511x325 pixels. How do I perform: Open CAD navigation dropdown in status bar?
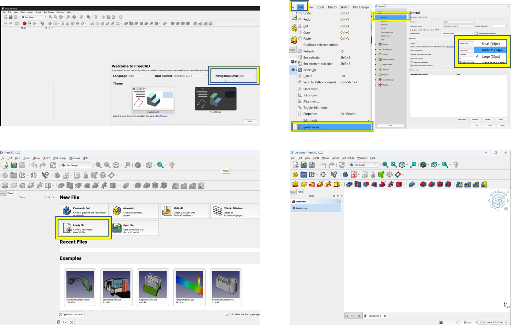click(x=469, y=322)
